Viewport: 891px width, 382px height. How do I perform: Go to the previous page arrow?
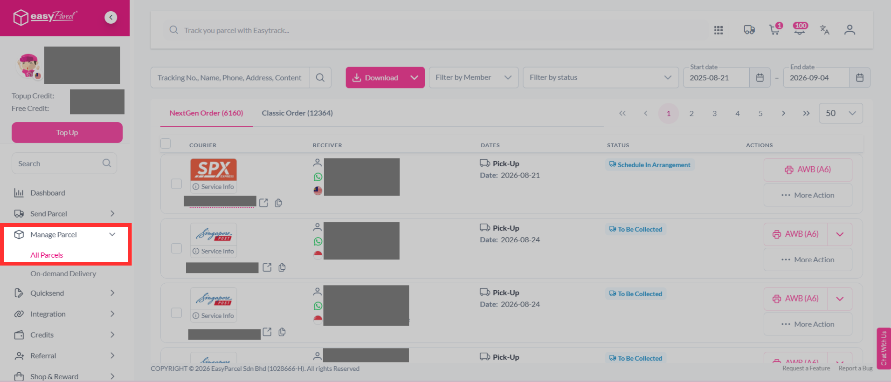click(x=645, y=113)
